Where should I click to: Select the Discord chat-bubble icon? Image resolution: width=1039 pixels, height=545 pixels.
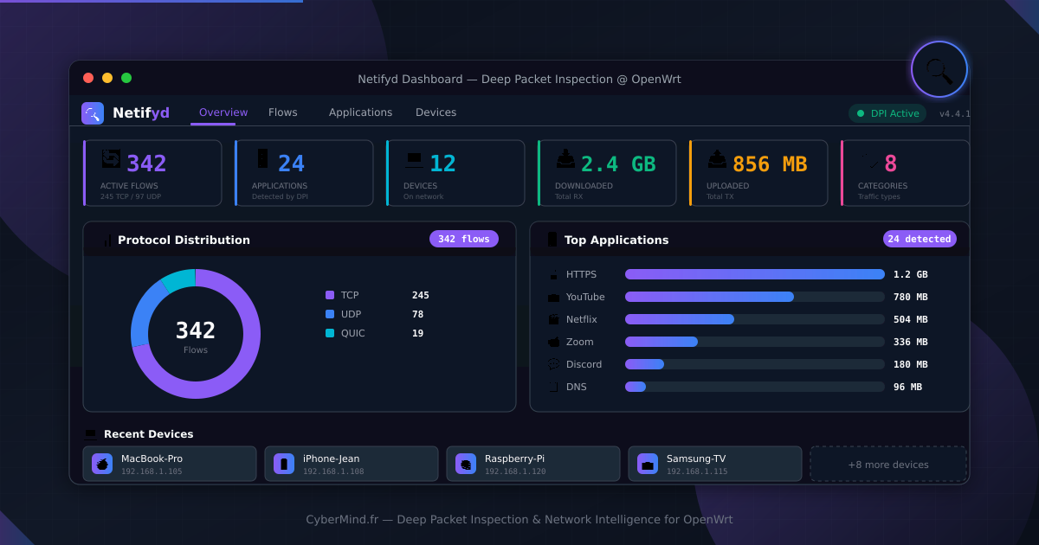pyautogui.click(x=554, y=364)
